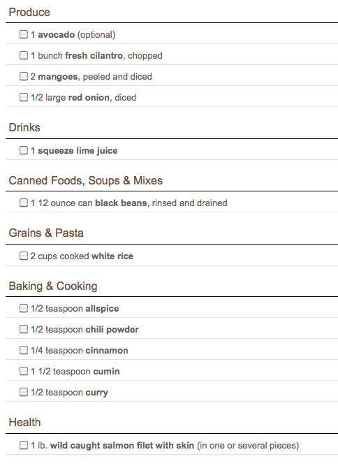Check the wild caught salmon filet checkbox
The image size is (338, 466).
(24, 445)
